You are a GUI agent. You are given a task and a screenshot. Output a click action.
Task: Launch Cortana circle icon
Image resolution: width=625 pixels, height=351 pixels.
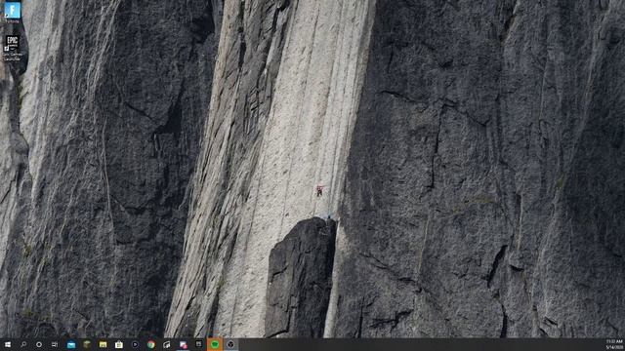pos(39,344)
